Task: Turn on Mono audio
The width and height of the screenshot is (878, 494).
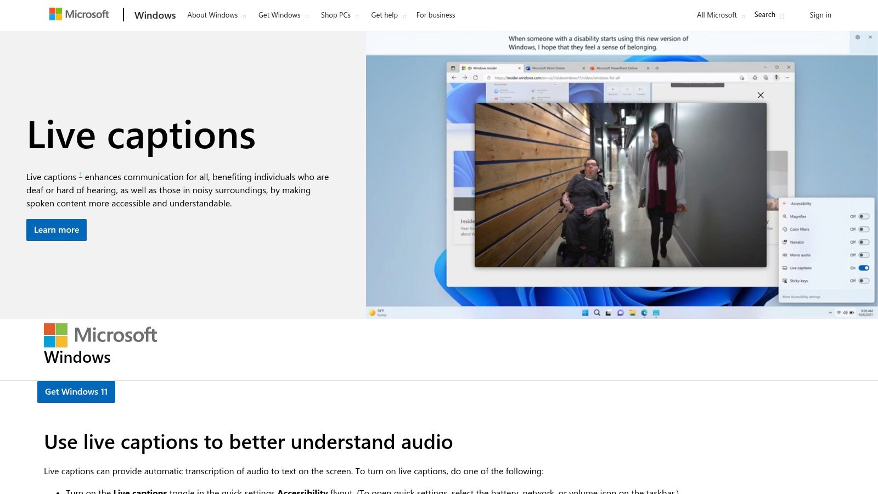Action: point(864,255)
